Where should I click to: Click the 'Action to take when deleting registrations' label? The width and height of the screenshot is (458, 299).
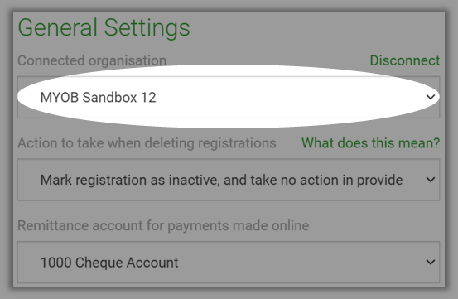[147, 143]
